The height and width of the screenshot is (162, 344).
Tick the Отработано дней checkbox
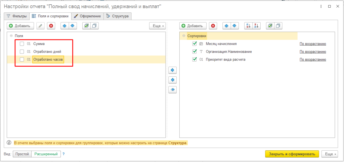pyautogui.click(x=22, y=52)
